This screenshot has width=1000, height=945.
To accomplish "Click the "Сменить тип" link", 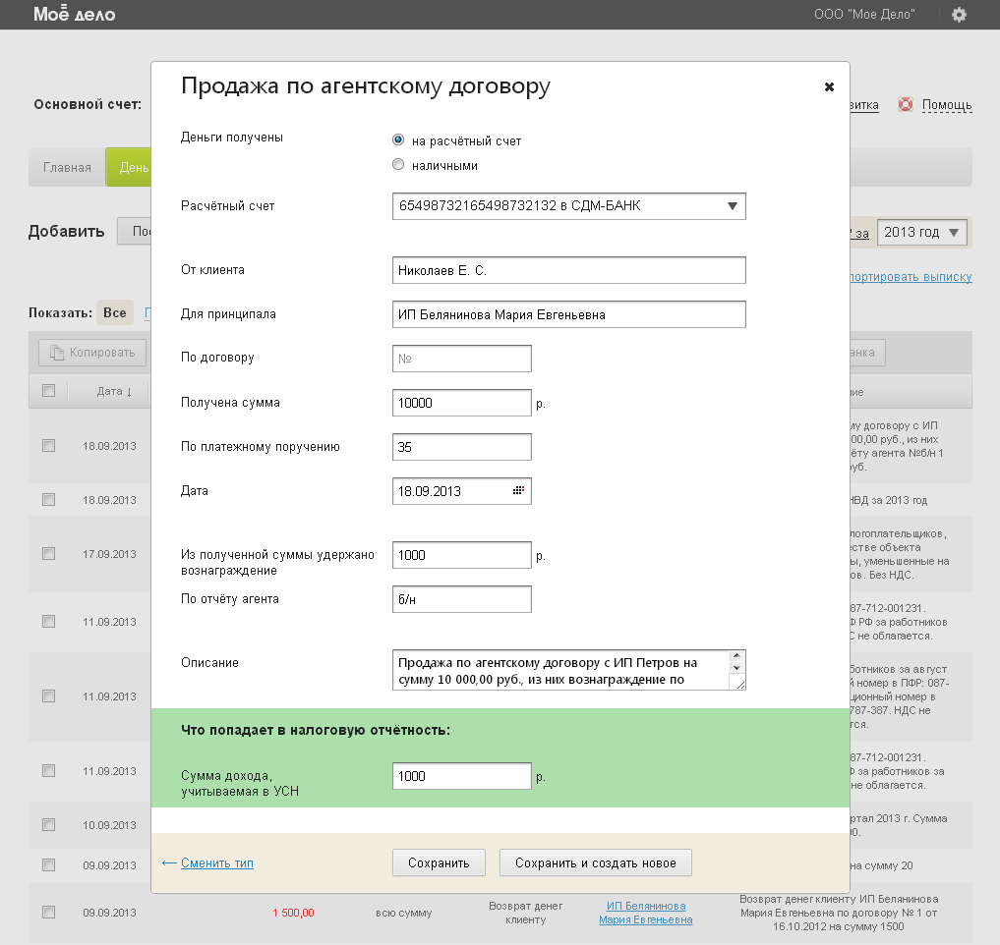I will (x=216, y=862).
